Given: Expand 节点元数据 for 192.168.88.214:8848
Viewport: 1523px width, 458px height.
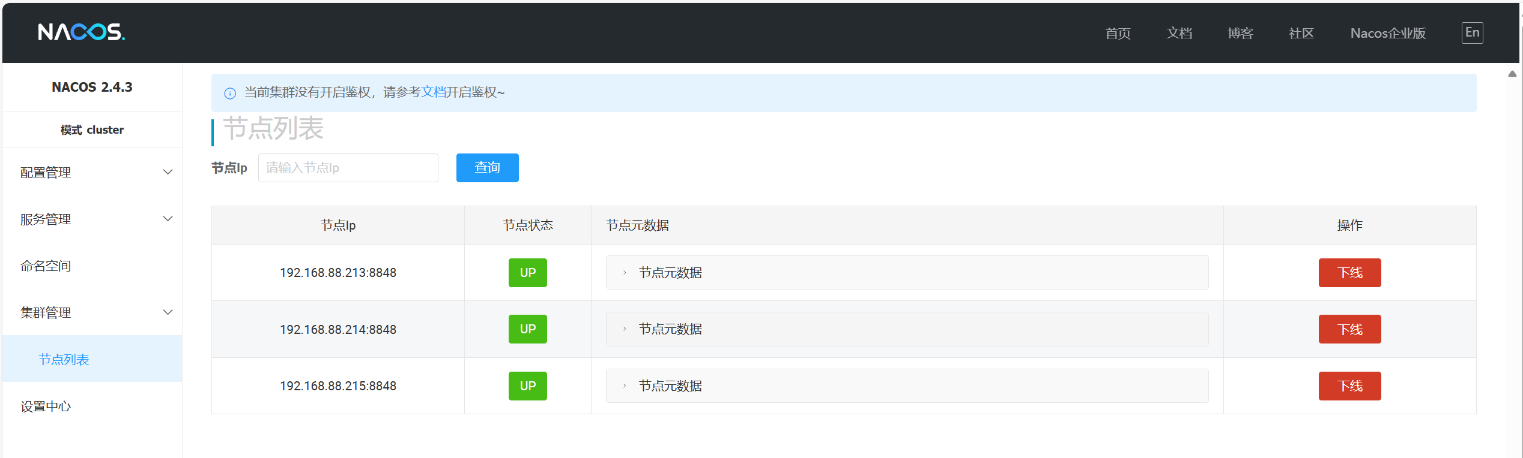Looking at the screenshot, I should [x=907, y=329].
